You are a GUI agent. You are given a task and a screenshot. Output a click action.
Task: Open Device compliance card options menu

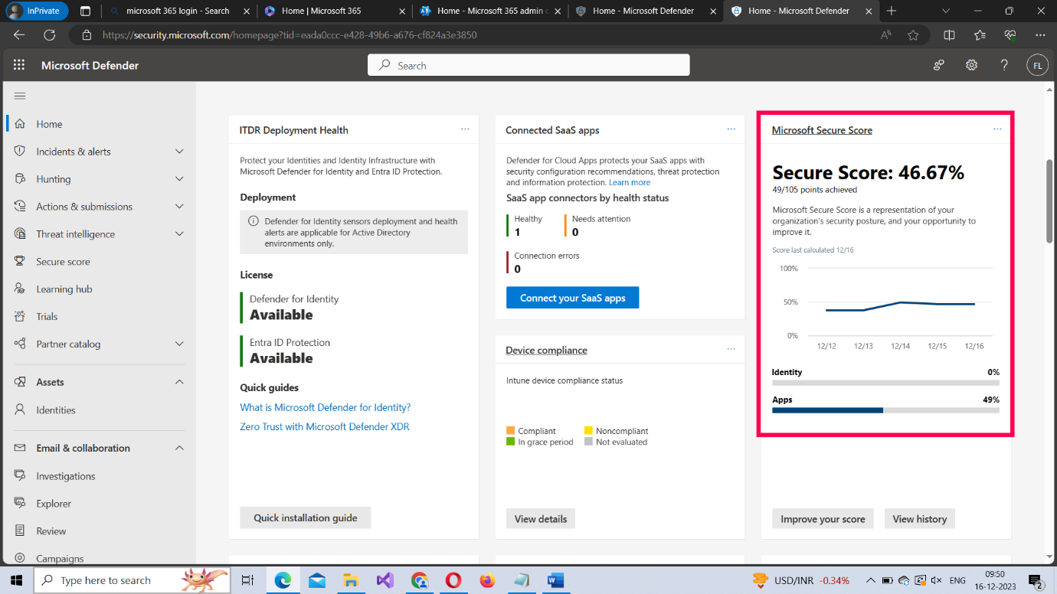point(731,349)
